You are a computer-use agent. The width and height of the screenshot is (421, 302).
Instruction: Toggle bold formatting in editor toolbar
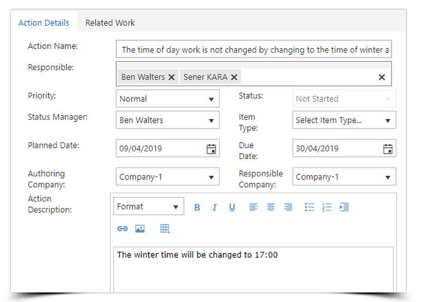197,208
